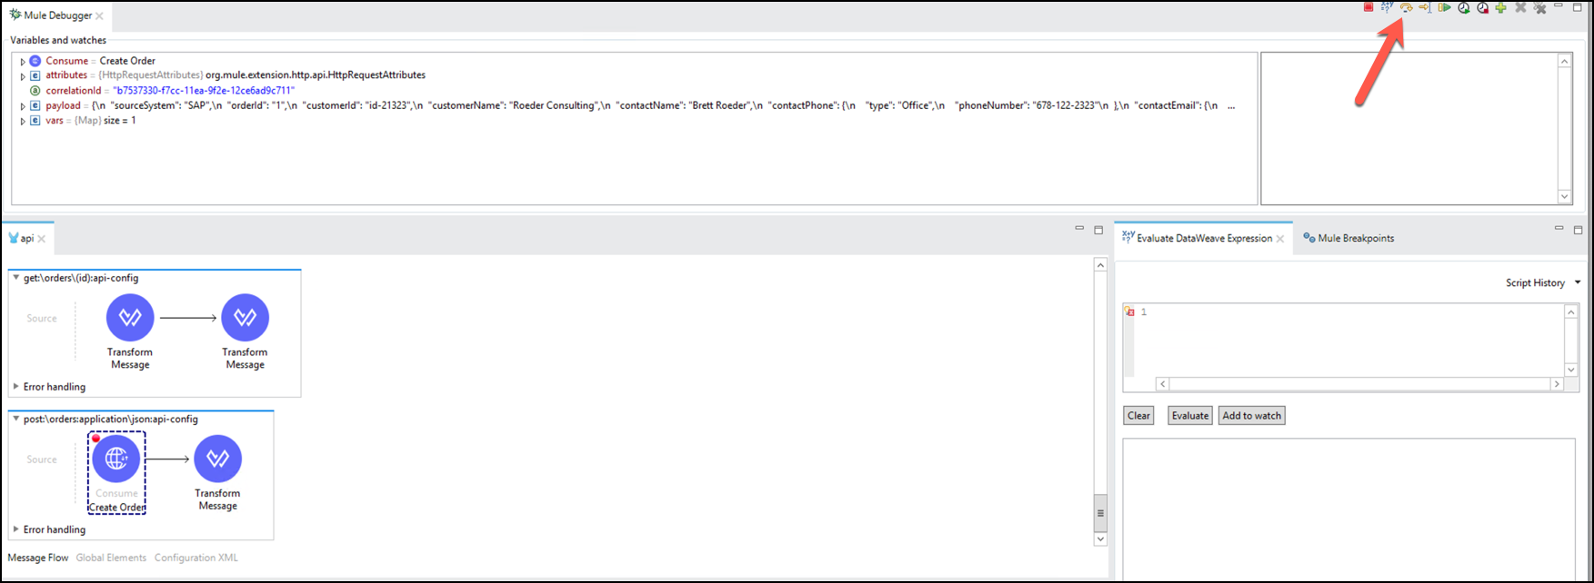Click the canvas vertical scrollbar thumb

tap(1100, 512)
